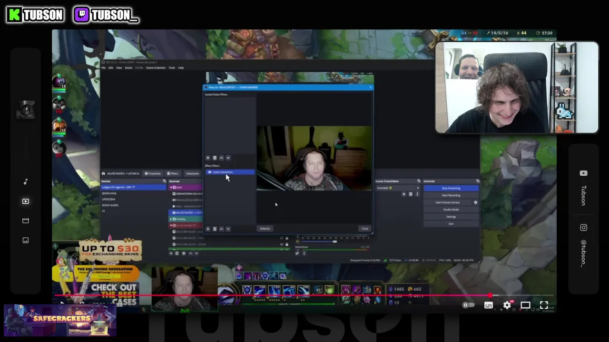Image resolution: width=609 pixels, height=342 pixels.
Task: Add a new Effect filter with bottom plus icon
Action: click(x=207, y=228)
